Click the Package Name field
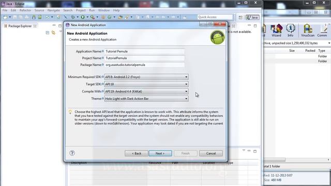The height and width of the screenshot is (186, 331). pos(144,65)
